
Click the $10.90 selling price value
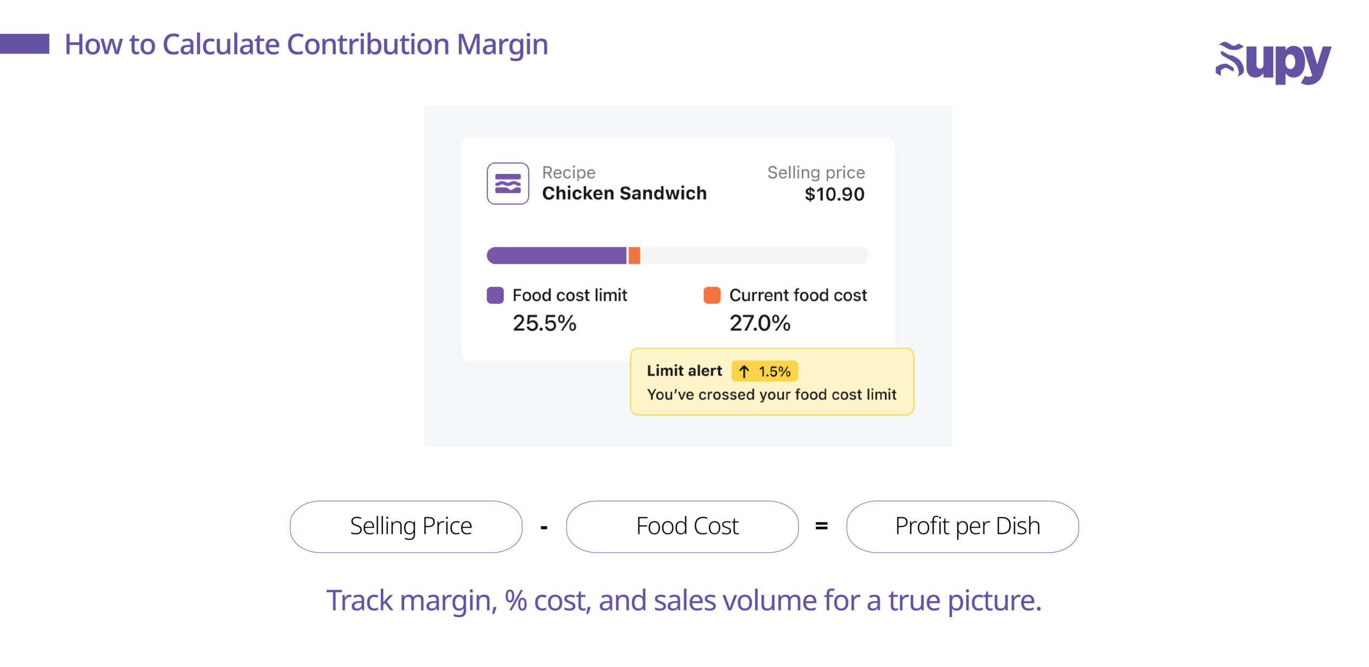click(x=834, y=194)
